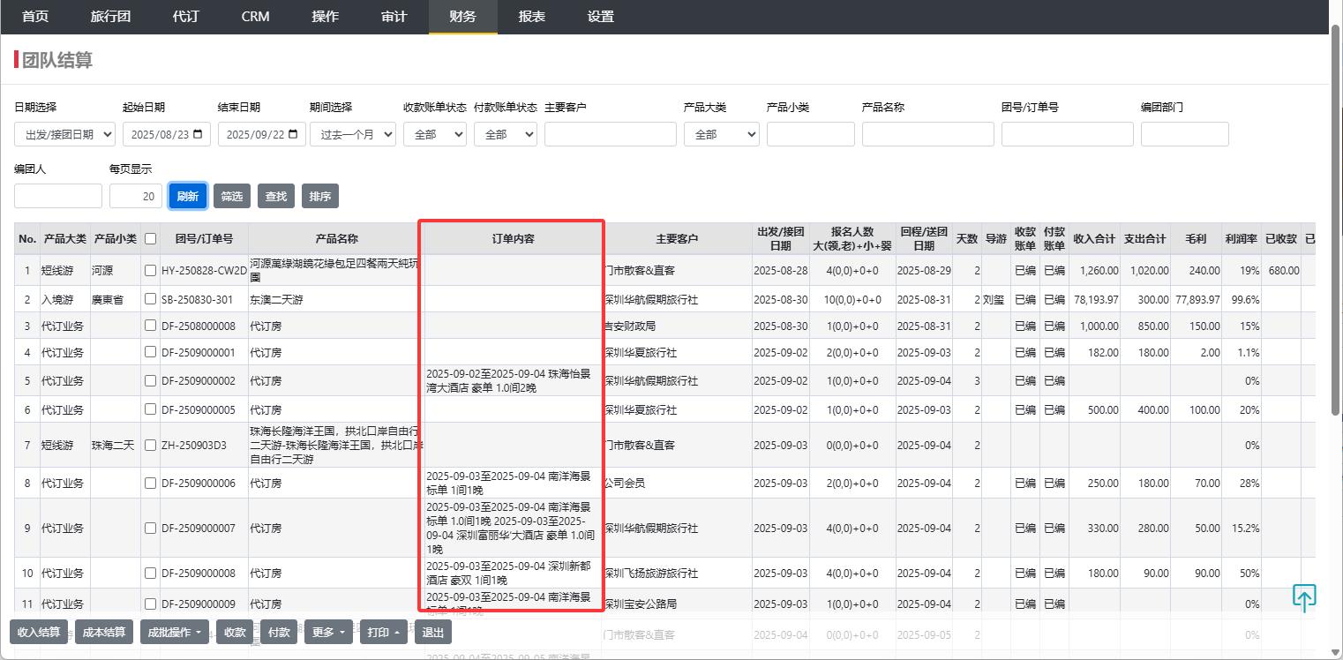Click customer cell 吉安财政局

629,326
